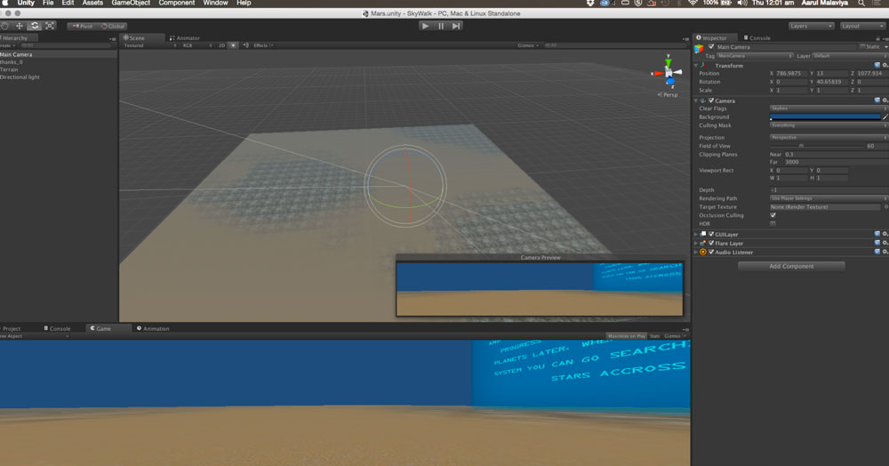Click the Step frame button
This screenshot has height=466, width=889.
456,26
